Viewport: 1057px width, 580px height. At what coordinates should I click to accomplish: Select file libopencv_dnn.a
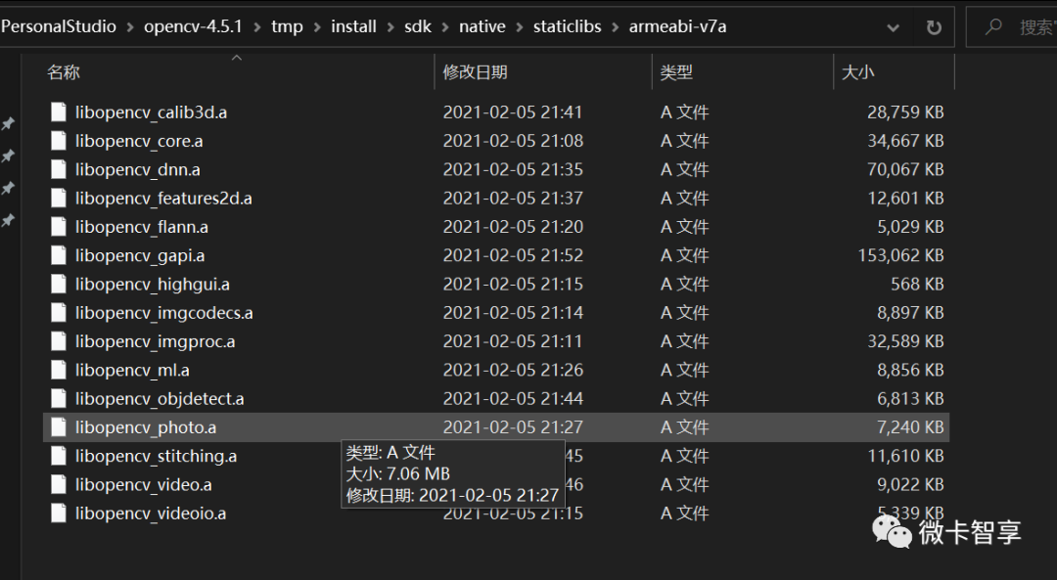tap(138, 169)
